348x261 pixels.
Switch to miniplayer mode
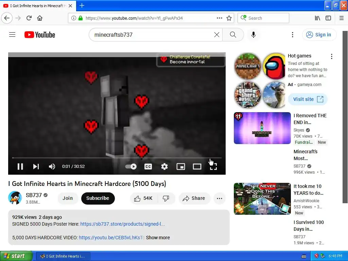(x=181, y=167)
